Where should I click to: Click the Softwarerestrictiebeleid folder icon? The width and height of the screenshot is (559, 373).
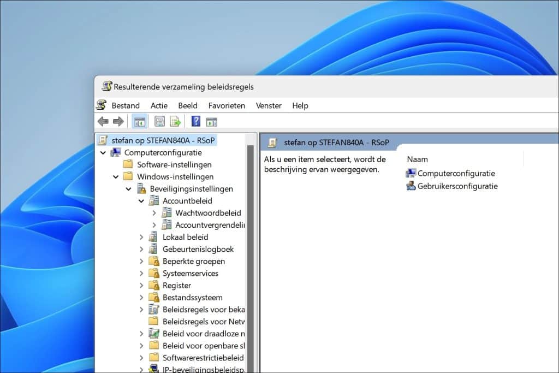pos(153,357)
